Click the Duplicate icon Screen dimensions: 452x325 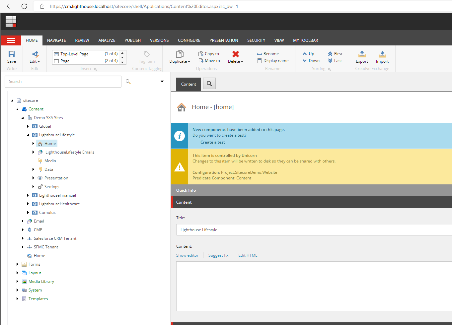(180, 54)
